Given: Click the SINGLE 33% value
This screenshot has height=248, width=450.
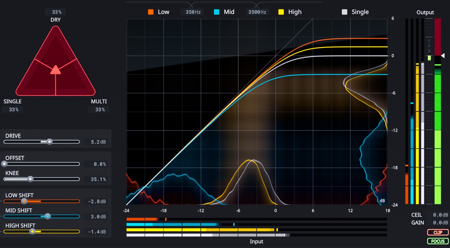Looking at the screenshot, I should tap(14, 109).
